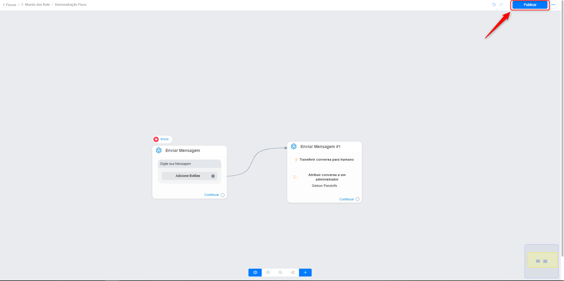Click the zoom out magnifier icon
Viewport: 564px width, 281px height.
[280, 273]
